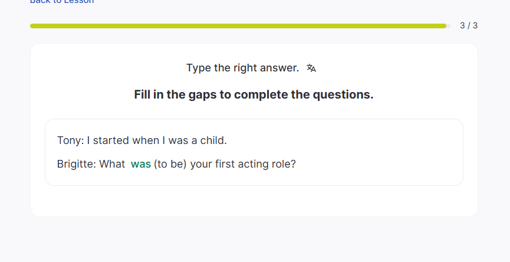Screen dimensions: 510x262
Task: Click the word "questions." in the heading
Action: click(x=346, y=94)
